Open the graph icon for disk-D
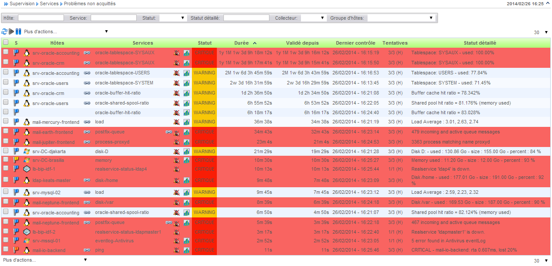552x266 pixels. click(x=187, y=151)
